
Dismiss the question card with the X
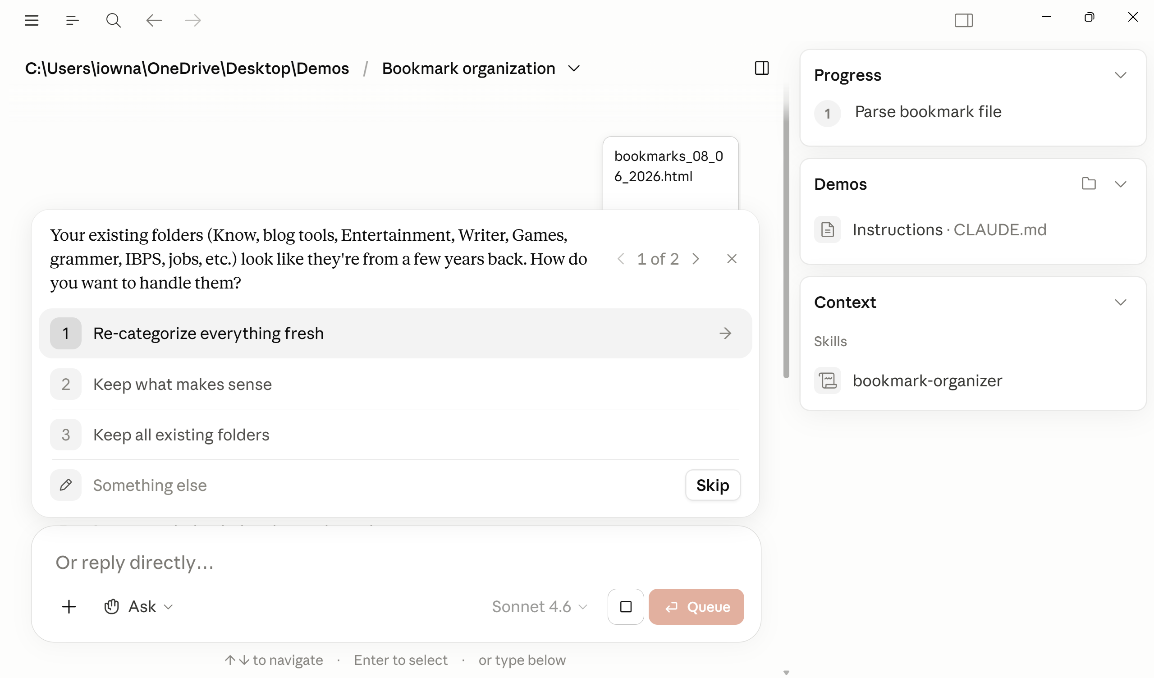pos(731,259)
